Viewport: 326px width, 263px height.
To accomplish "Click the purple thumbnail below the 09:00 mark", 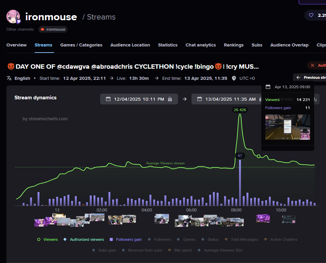I will coord(263,218).
